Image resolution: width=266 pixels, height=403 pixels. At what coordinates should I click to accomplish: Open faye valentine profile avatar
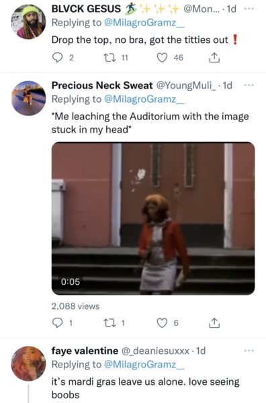point(28,363)
